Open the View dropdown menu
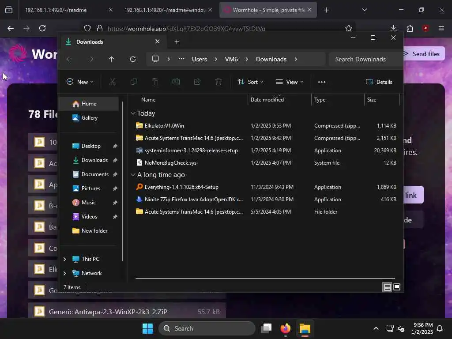Viewport: 452px width, 339px height. [x=290, y=82]
